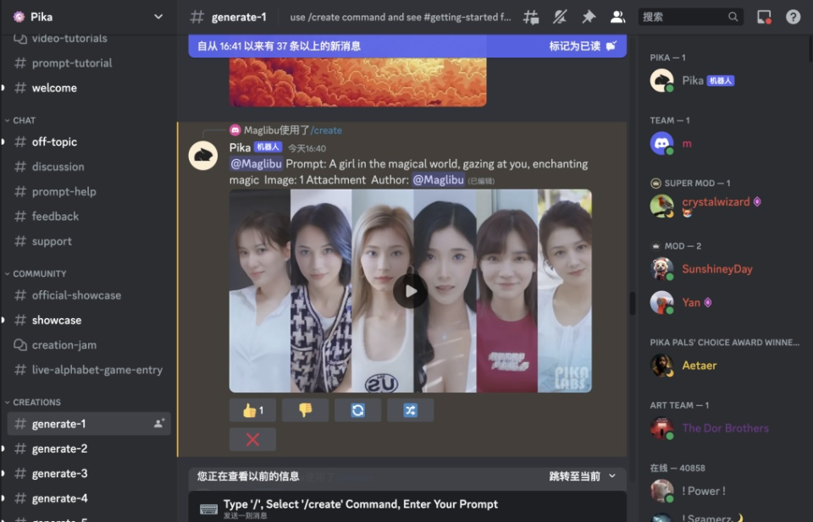The image size is (813, 522).
Task: Toggle channel notification mute bell
Action: click(559, 17)
